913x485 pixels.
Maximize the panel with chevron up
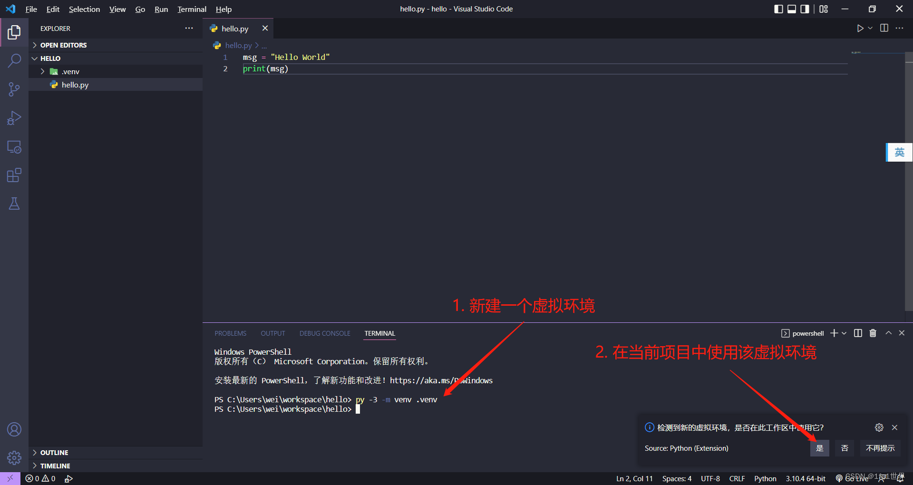point(888,333)
